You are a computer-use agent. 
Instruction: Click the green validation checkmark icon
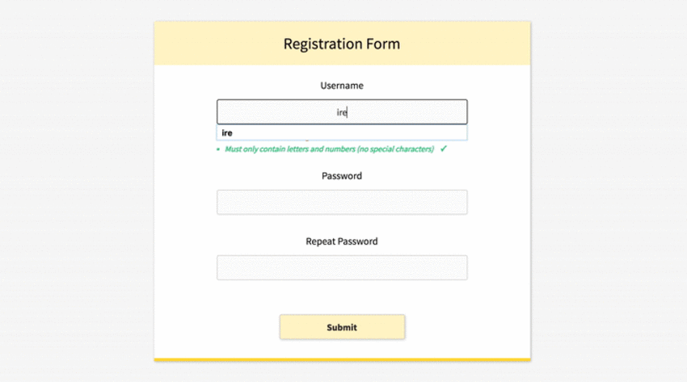pos(444,149)
